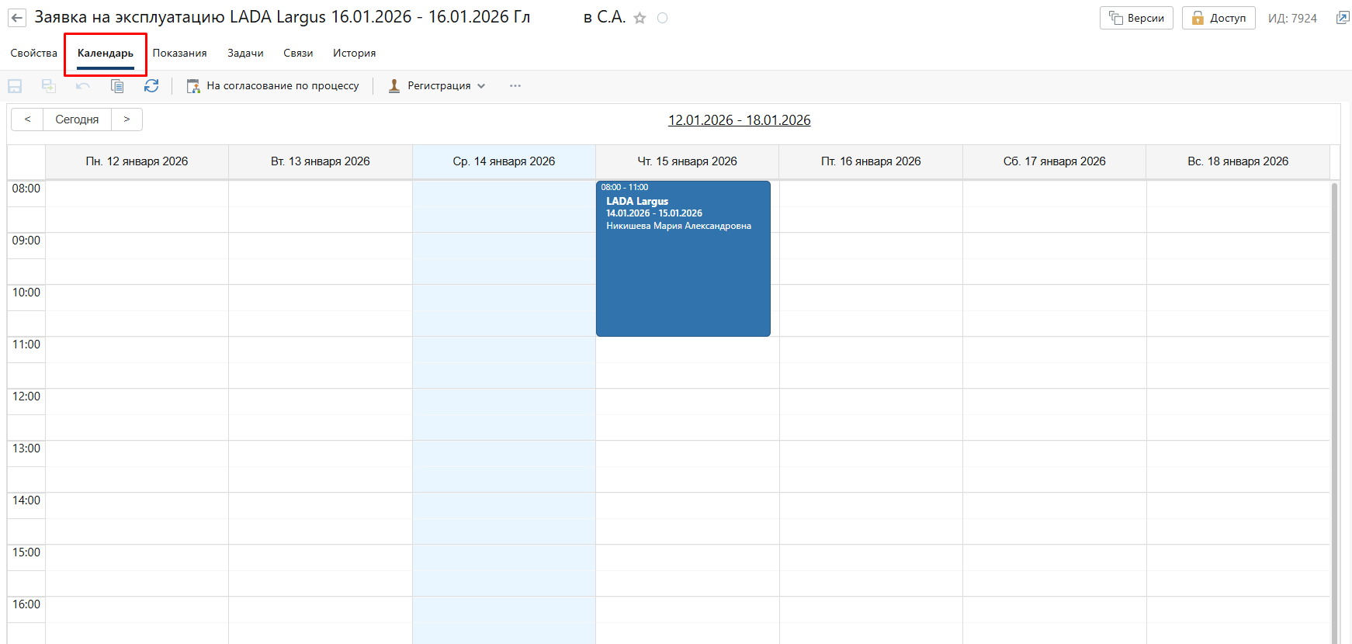Go to the next week with > arrow
This screenshot has width=1352, height=644.
click(127, 119)
